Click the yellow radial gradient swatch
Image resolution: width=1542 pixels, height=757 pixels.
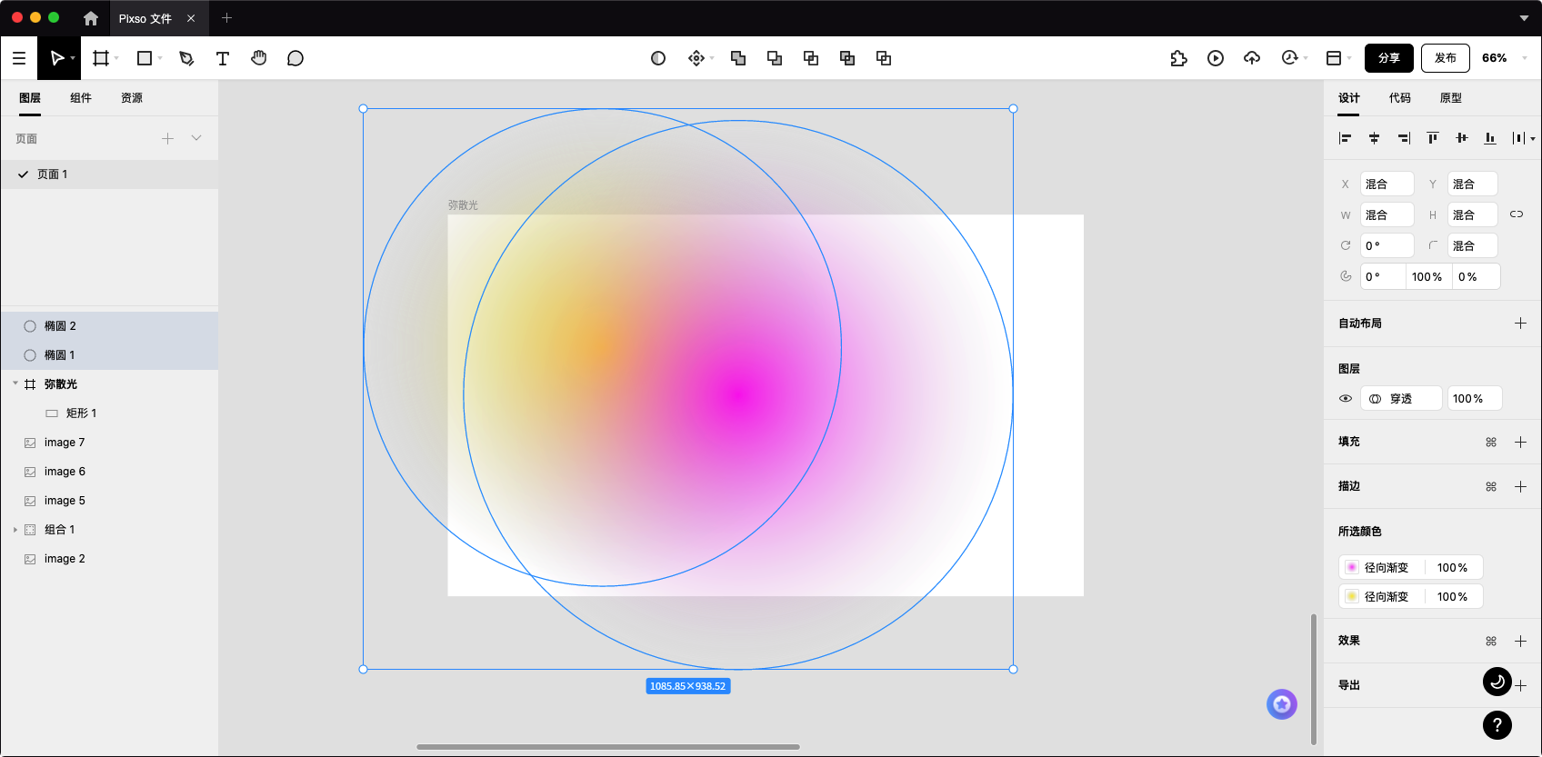tap(1352, 596)
